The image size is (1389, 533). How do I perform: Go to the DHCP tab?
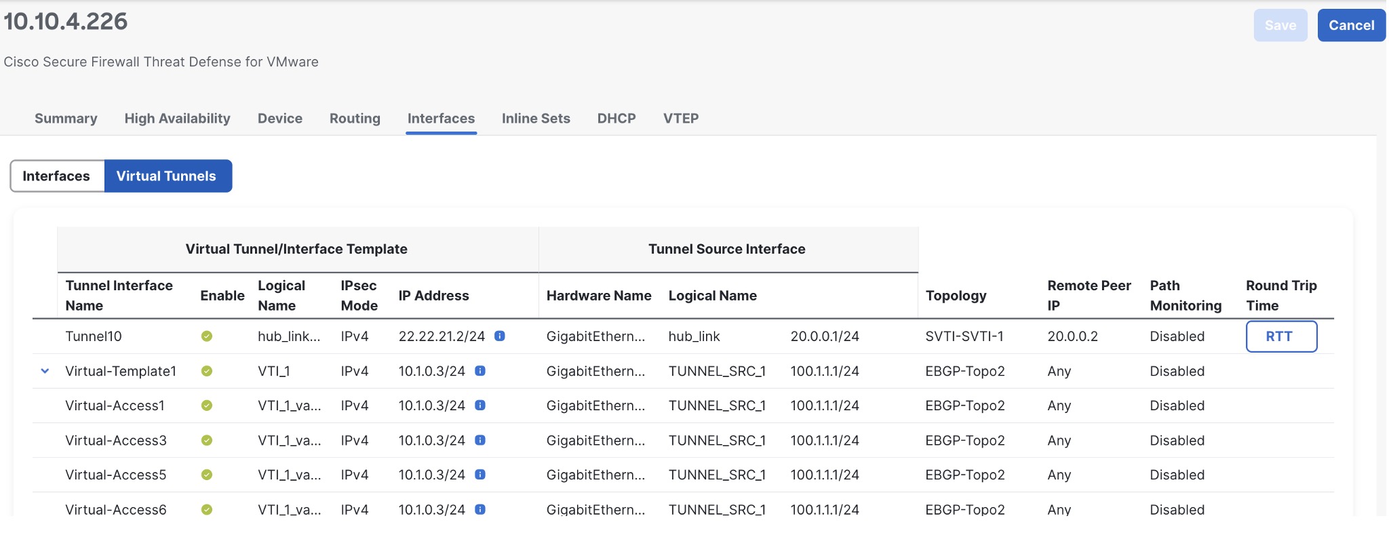click(617, 119)
